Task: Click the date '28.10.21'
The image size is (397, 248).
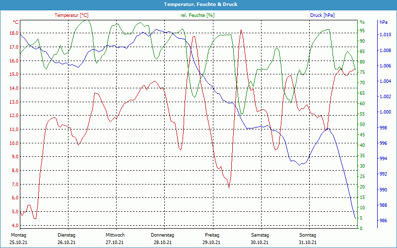Action: pyautogui.click(x=163, y=243)
